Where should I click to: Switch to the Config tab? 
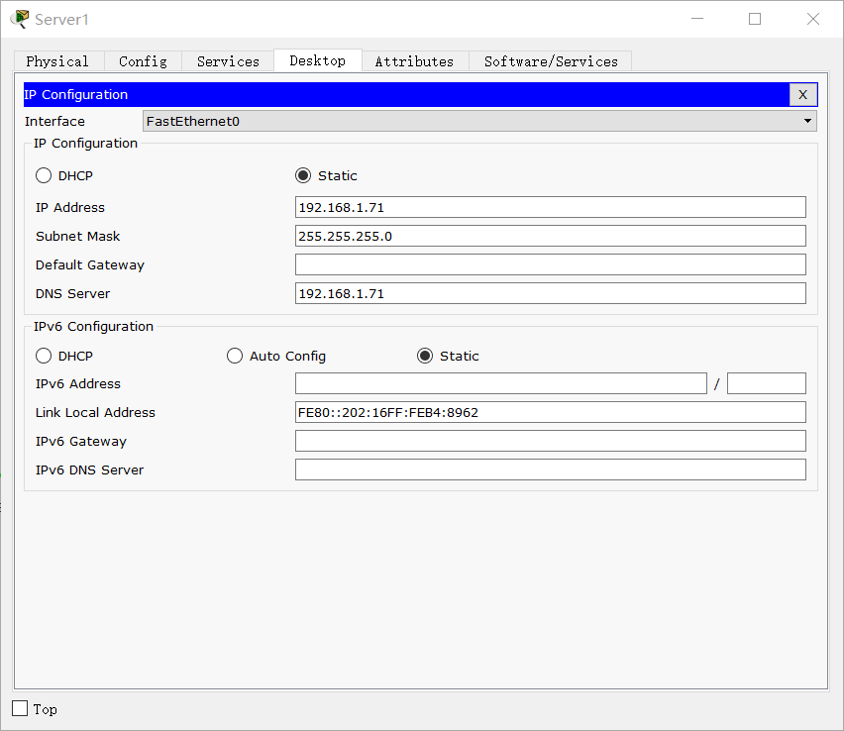144,61
